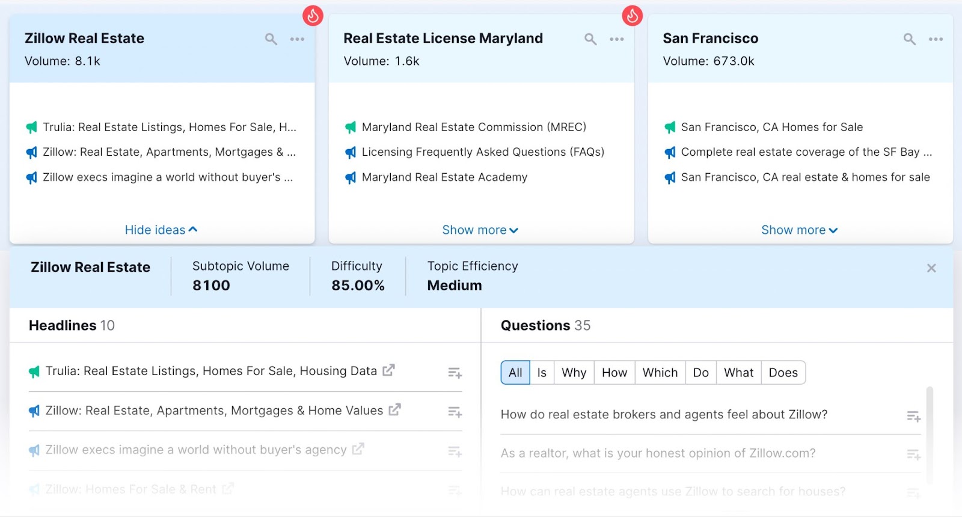Switch to the Which question filter
This screenshot has height=517, width=962.
660,373
